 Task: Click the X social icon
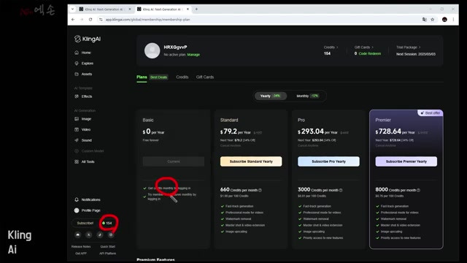89,235
